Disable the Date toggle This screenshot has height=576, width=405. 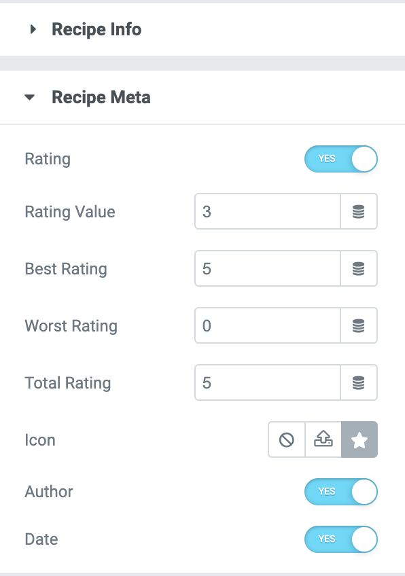[x=341, y=539]
